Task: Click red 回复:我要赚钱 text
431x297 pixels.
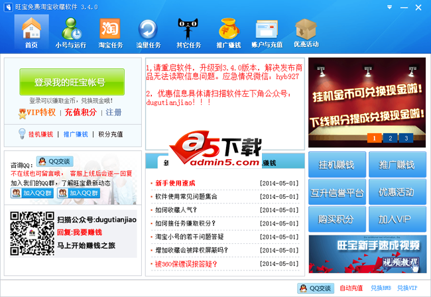Action: coord(80,233)
